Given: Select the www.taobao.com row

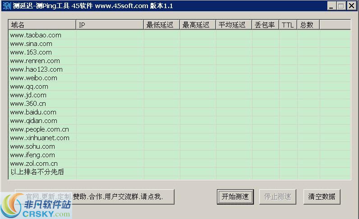Looking at the screenshot, I should click(x=179, y=35).
